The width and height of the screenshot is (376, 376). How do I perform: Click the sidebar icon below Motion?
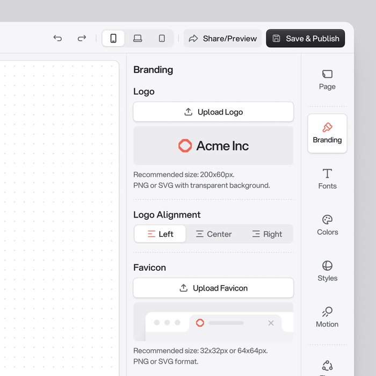pos(327,366)
